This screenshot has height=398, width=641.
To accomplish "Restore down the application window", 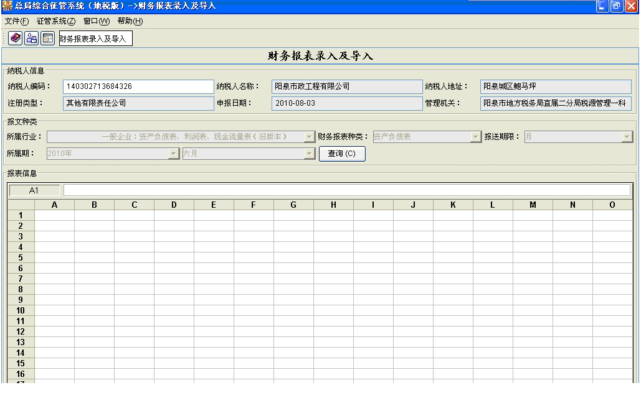I will [x=617, y=6].
